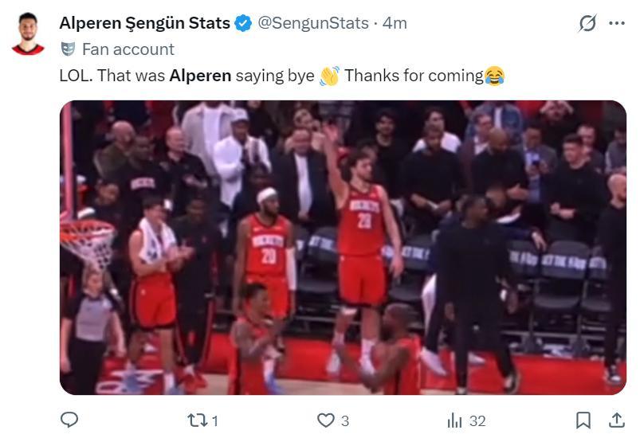Open the Alperen Şengün Stats display name

click(144, 23)
